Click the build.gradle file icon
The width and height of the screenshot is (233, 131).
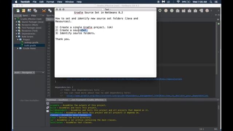coord(22,45)
